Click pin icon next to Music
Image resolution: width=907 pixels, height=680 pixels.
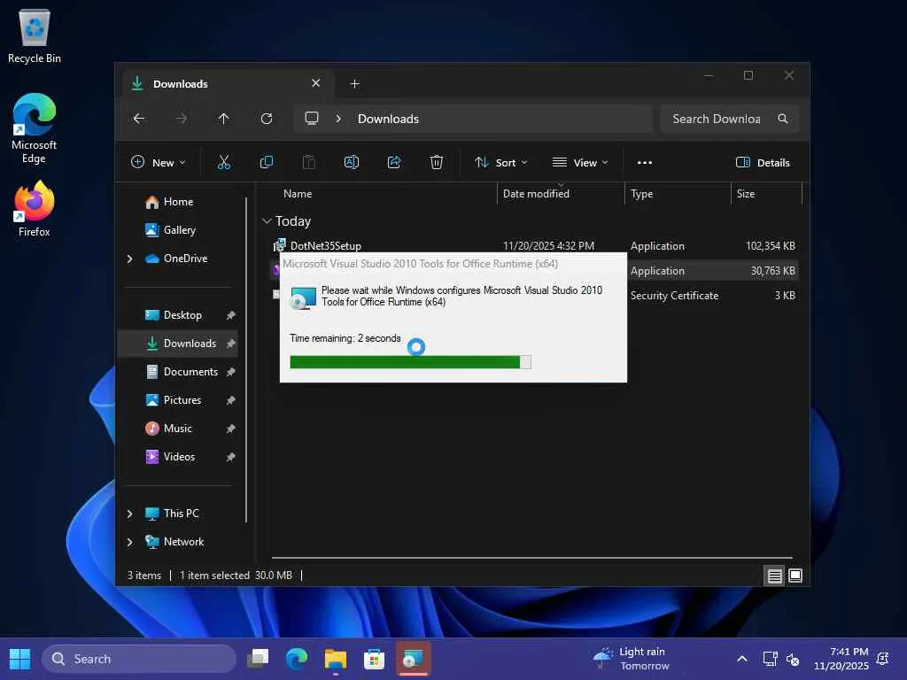231,429
